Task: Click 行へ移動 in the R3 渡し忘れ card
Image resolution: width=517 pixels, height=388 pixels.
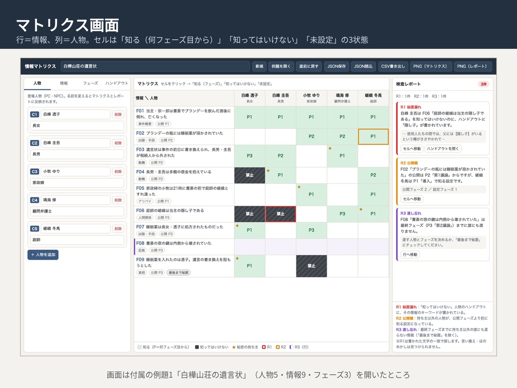Action: pos(410,255)
